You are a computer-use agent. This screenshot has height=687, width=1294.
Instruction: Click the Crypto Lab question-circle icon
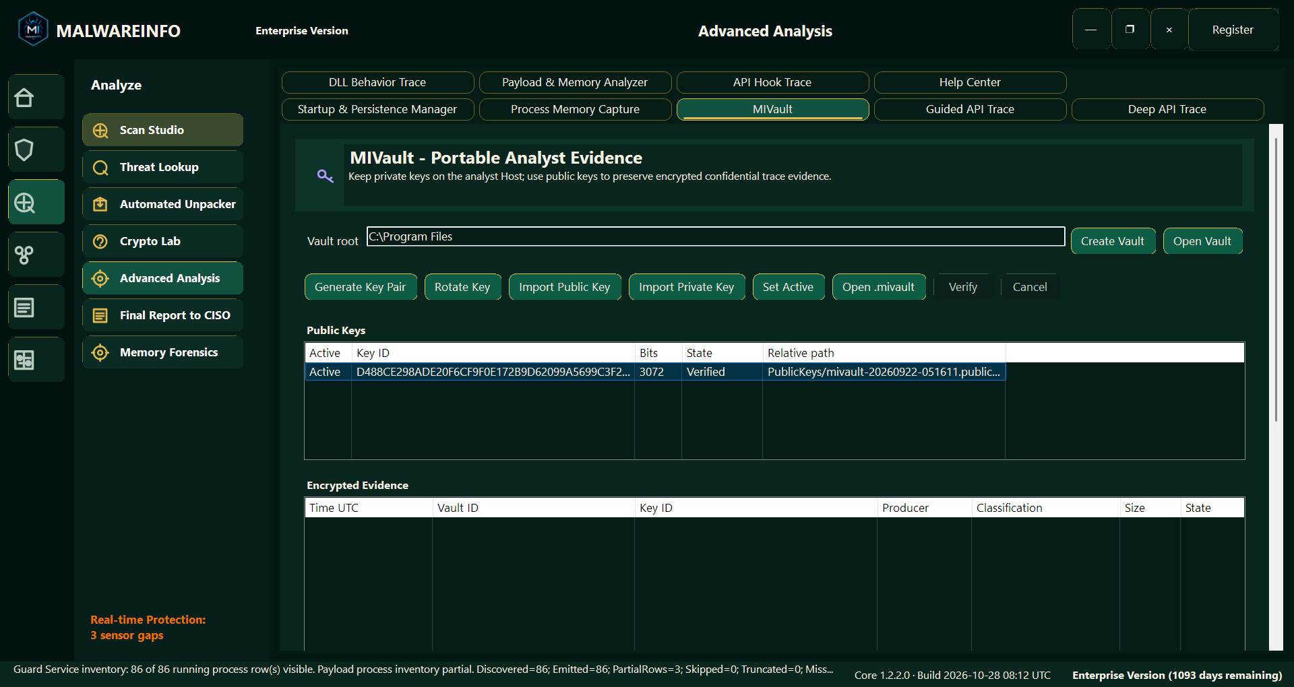100,242
